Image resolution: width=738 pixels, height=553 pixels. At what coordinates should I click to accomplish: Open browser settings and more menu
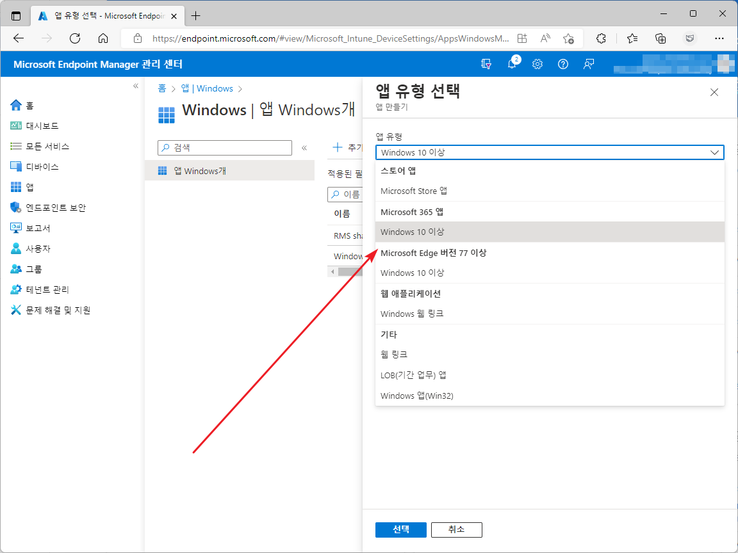click(x=719, y=38)
